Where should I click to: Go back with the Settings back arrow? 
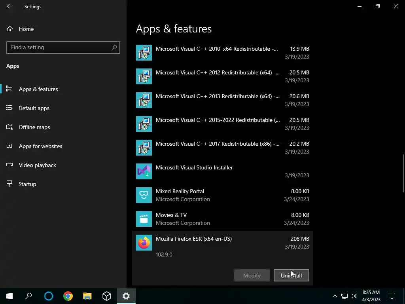[x=9, y=6]
